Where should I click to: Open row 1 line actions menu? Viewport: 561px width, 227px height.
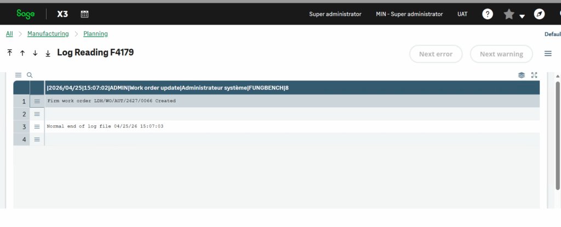pos(37,101)
